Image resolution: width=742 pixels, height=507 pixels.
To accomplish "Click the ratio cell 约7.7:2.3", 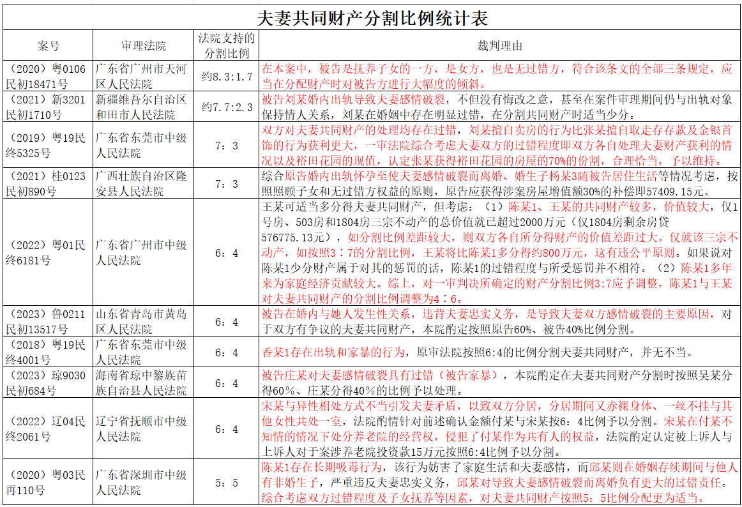I will pyautogui.click(x=227, y=107).
